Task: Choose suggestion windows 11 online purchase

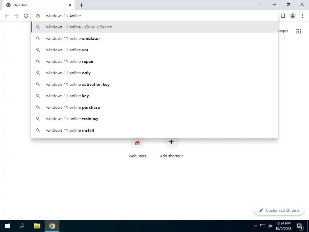Action: [x=154, y=107]
